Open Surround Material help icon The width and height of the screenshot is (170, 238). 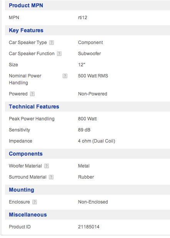51,177
